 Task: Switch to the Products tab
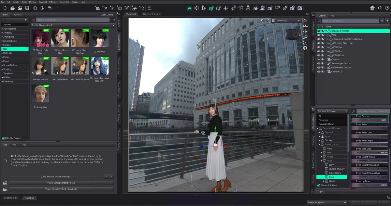tap(17, 15)
